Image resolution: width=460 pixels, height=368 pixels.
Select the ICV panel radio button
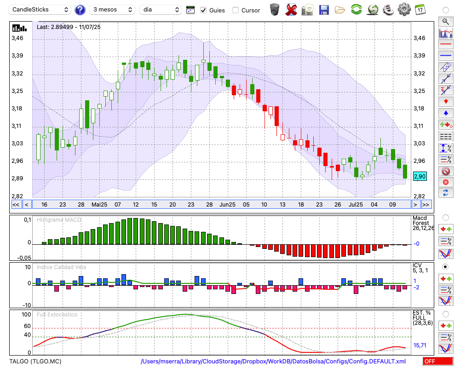(446, 267)
